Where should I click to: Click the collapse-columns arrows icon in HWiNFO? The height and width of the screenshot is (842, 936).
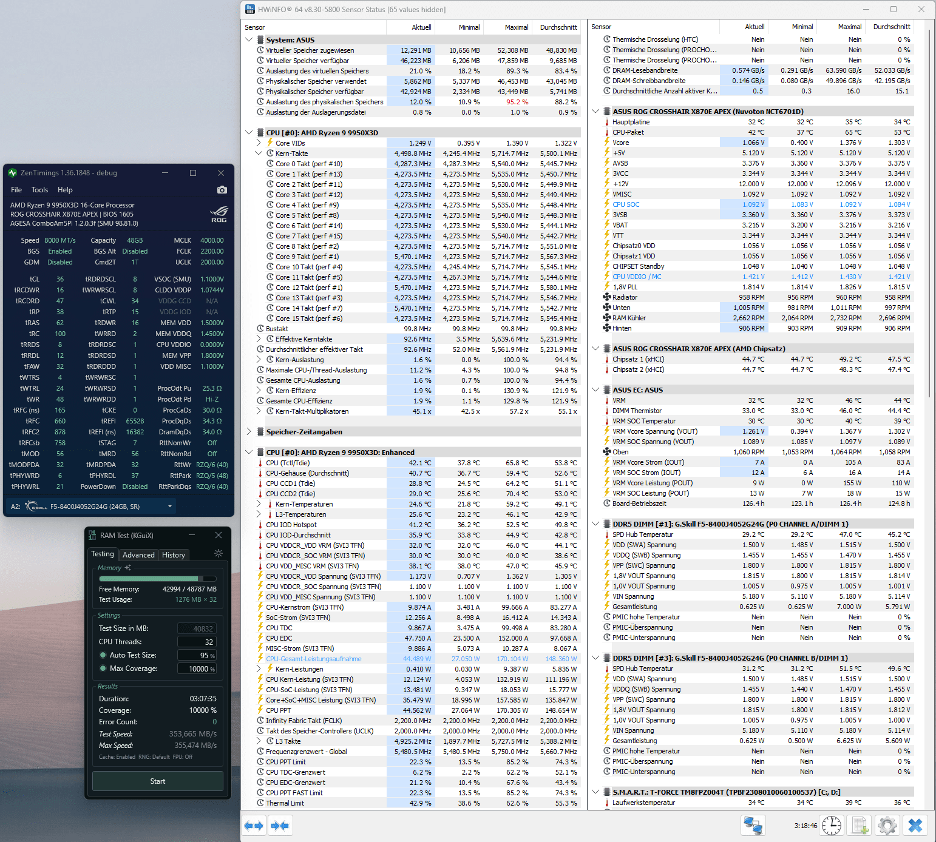click(x=280, y=826)
